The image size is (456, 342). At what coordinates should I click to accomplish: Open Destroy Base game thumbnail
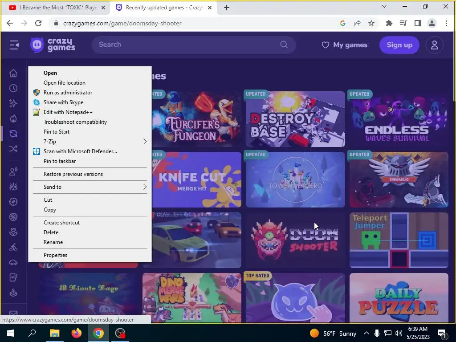[x=295, y=119]
